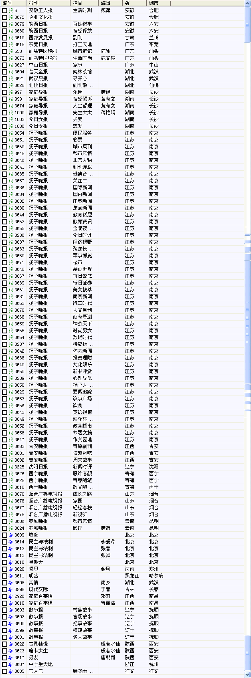Click the 报 icon for entry 3654
The width and height of the screenshot is (251, 678).
pyautogui.click(x=11, y=133)
